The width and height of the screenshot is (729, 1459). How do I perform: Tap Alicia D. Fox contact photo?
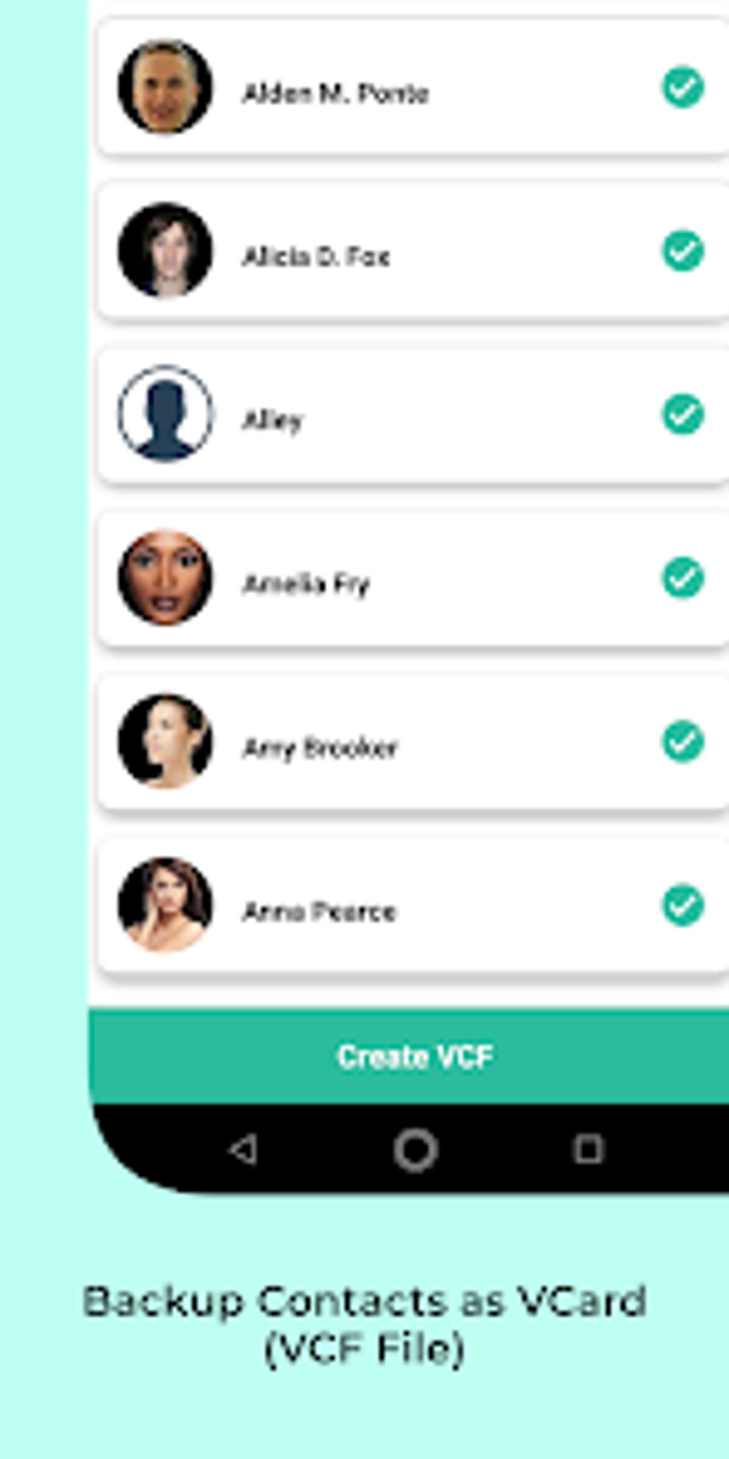click(x=165, y=250)
